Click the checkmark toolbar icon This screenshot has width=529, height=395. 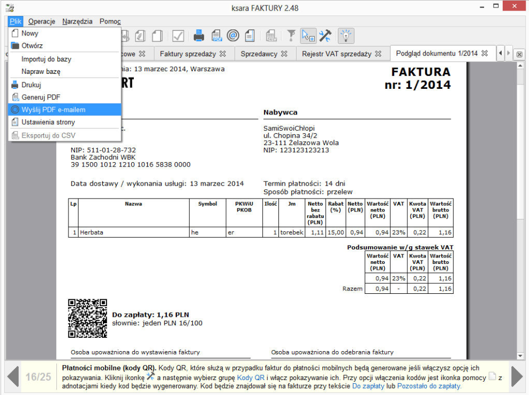pyautogui.click(x=178, y=36)
